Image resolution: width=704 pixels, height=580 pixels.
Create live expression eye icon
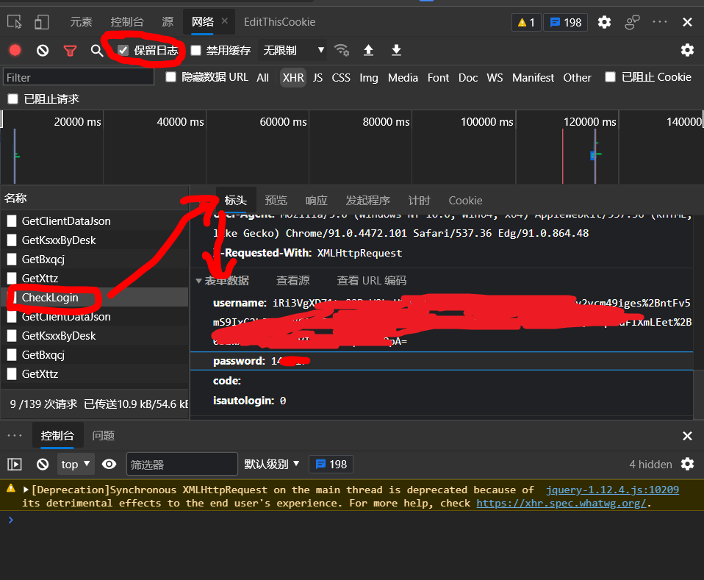click(x=109, y=464)
